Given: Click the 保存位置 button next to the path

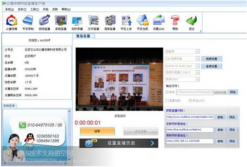Looking at the screenshot, I should pyautogui.click(x=221, y=92).
